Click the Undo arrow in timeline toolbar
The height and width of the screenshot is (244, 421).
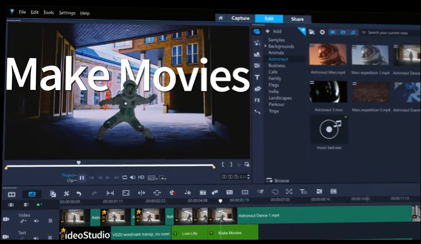(x=79, y=193)
